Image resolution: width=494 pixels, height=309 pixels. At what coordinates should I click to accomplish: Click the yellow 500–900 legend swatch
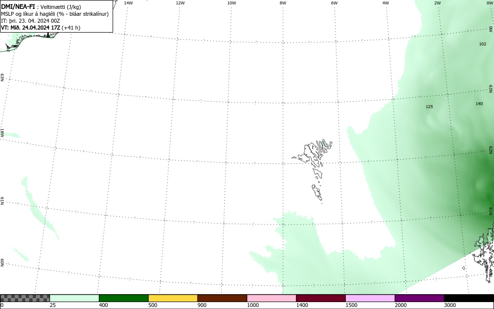click(173, 298)
